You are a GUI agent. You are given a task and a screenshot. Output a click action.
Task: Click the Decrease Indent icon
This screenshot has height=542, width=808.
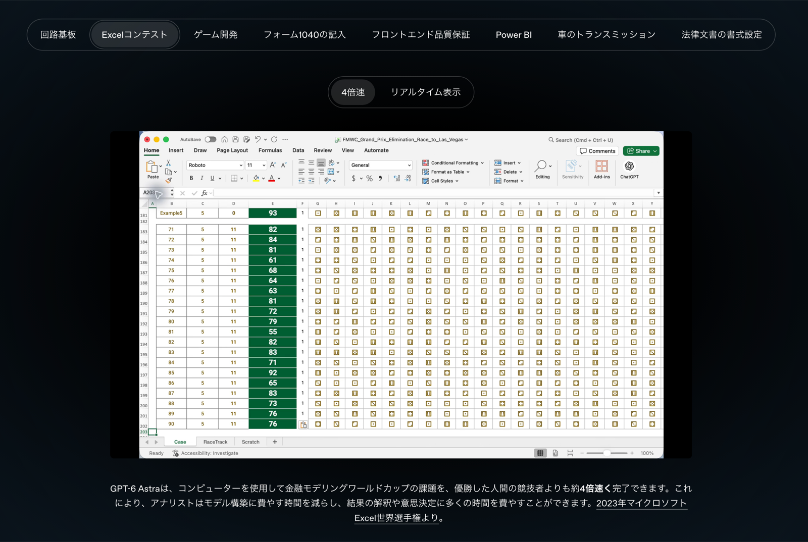301,181
